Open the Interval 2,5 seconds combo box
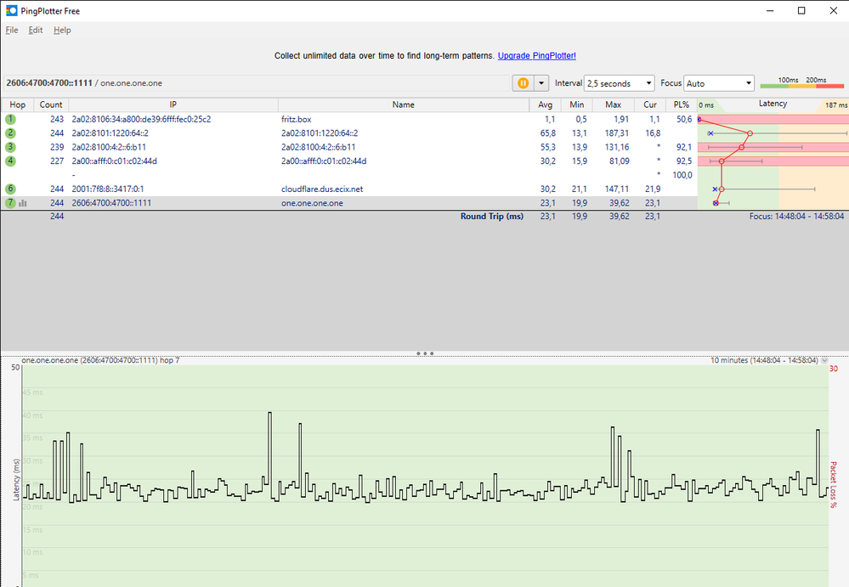 click(x=619, y=83)
